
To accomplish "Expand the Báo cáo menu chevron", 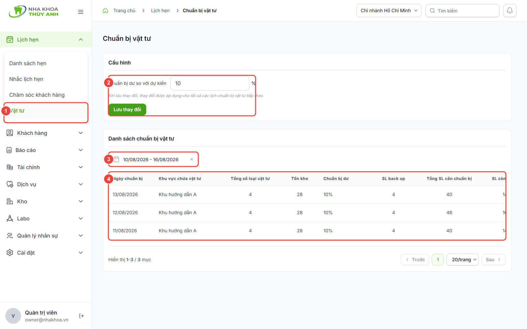I will click(81, 150).
